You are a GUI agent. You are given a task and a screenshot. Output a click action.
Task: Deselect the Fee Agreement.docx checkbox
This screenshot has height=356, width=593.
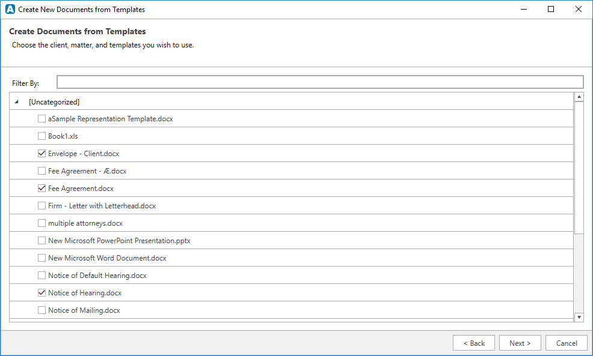pyautogui.click(x=41, y=189)
